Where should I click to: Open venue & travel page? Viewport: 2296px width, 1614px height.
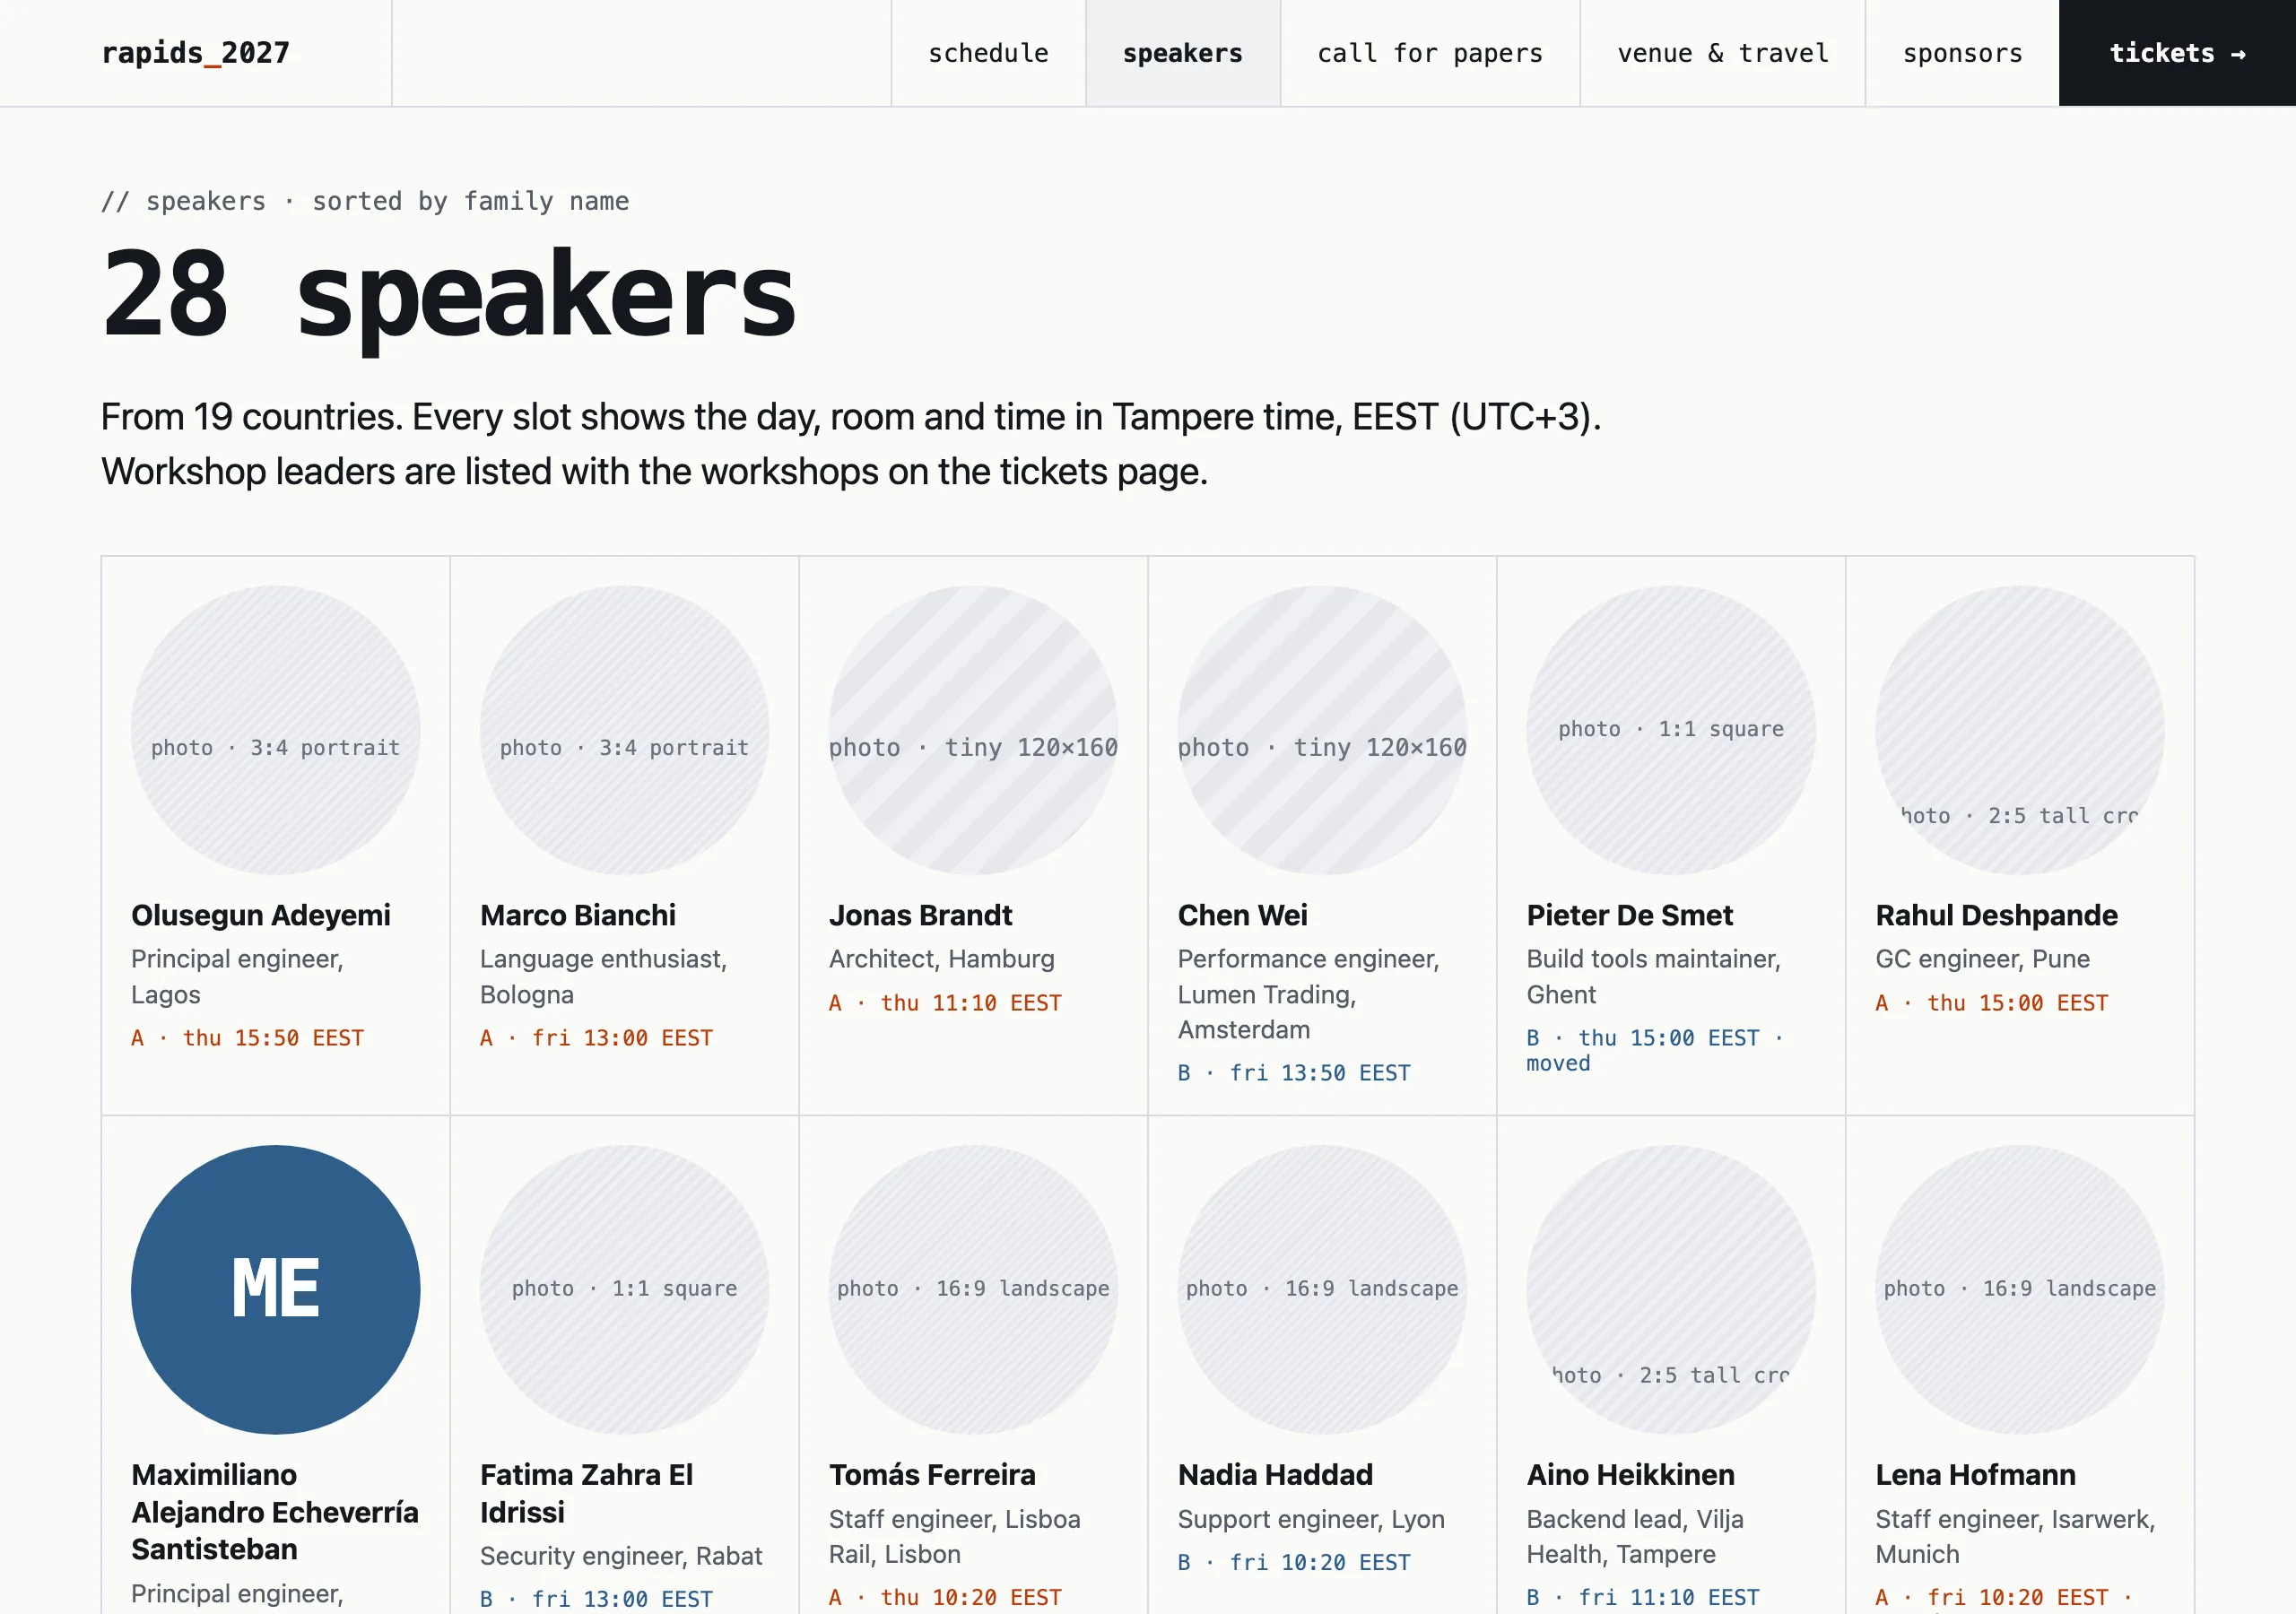[1722, 53]
